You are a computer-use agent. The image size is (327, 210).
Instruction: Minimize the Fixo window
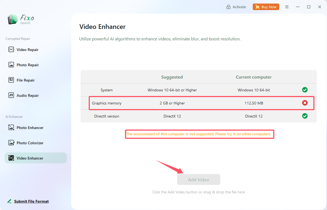pyautogui.click(x=298, y=7)
